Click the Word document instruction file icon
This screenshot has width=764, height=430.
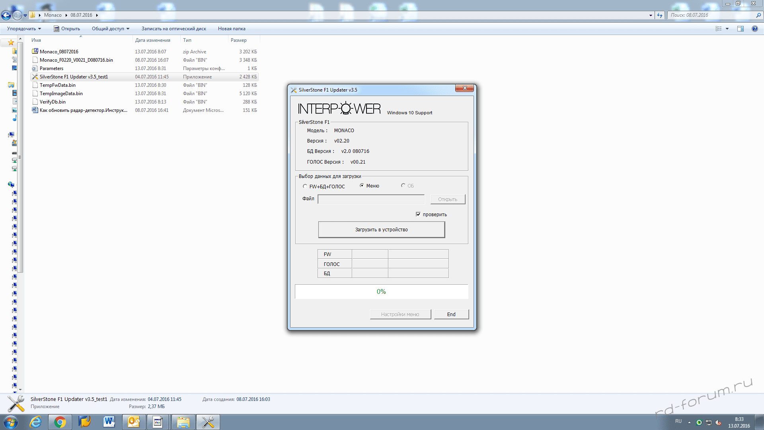pos(35,110)
